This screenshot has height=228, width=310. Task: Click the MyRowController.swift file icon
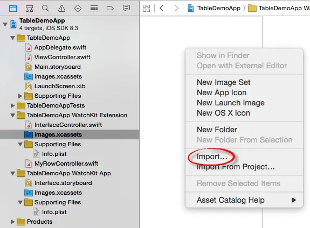coord(29,163)
